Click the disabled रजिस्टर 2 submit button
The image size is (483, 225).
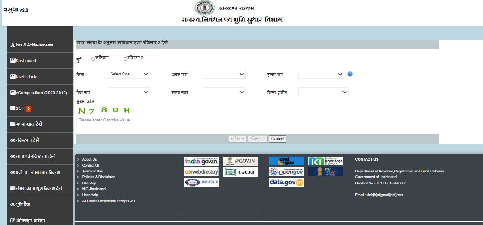[x=257, y=139]
